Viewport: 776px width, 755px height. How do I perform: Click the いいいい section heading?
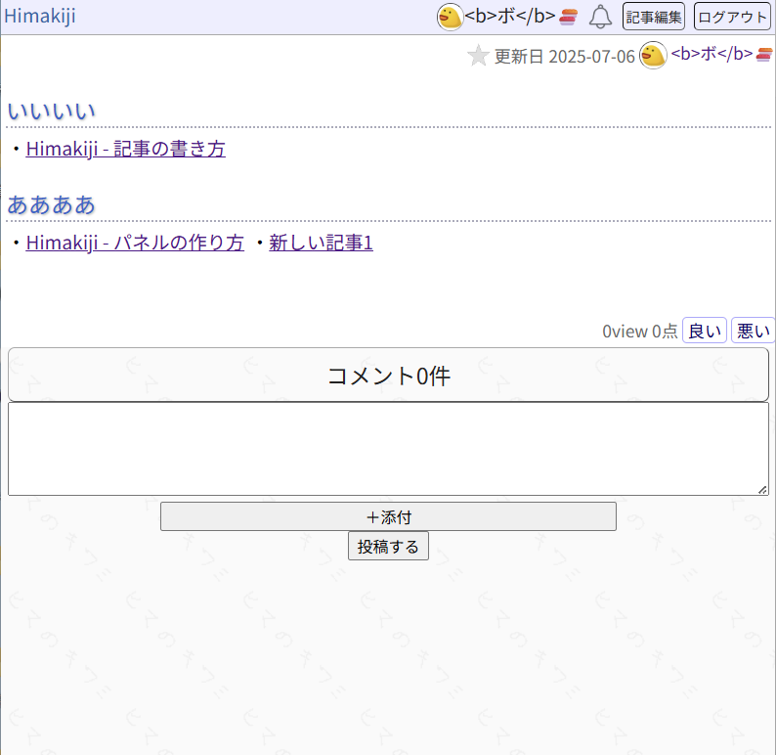pos(52,111)
